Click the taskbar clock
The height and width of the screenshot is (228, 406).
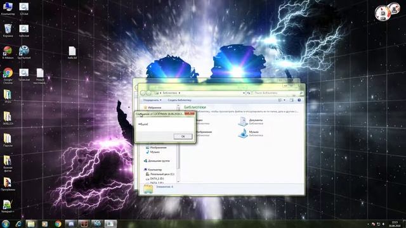395,224
